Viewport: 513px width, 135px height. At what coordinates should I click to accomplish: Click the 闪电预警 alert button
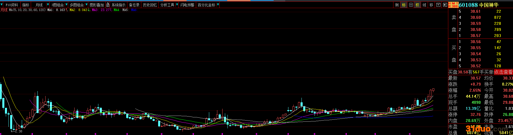pyautogui.click(x=187, y=5)
